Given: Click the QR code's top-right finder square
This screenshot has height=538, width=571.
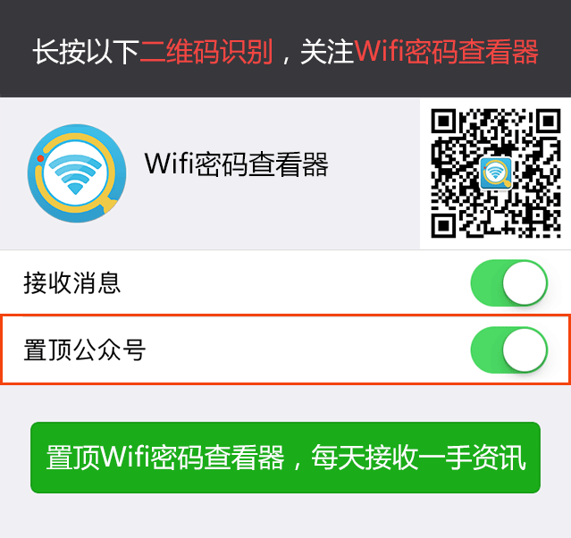Looking at the screenshot, I should point(548,121).
